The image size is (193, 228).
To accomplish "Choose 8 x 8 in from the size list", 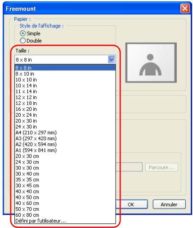I will click(x=65, y=68).
